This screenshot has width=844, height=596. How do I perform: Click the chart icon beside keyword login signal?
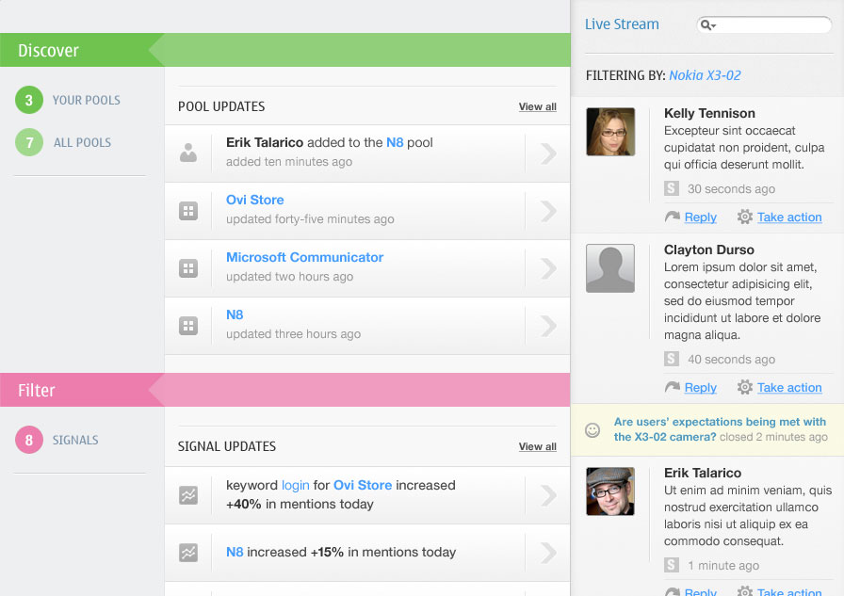point(188,495)
